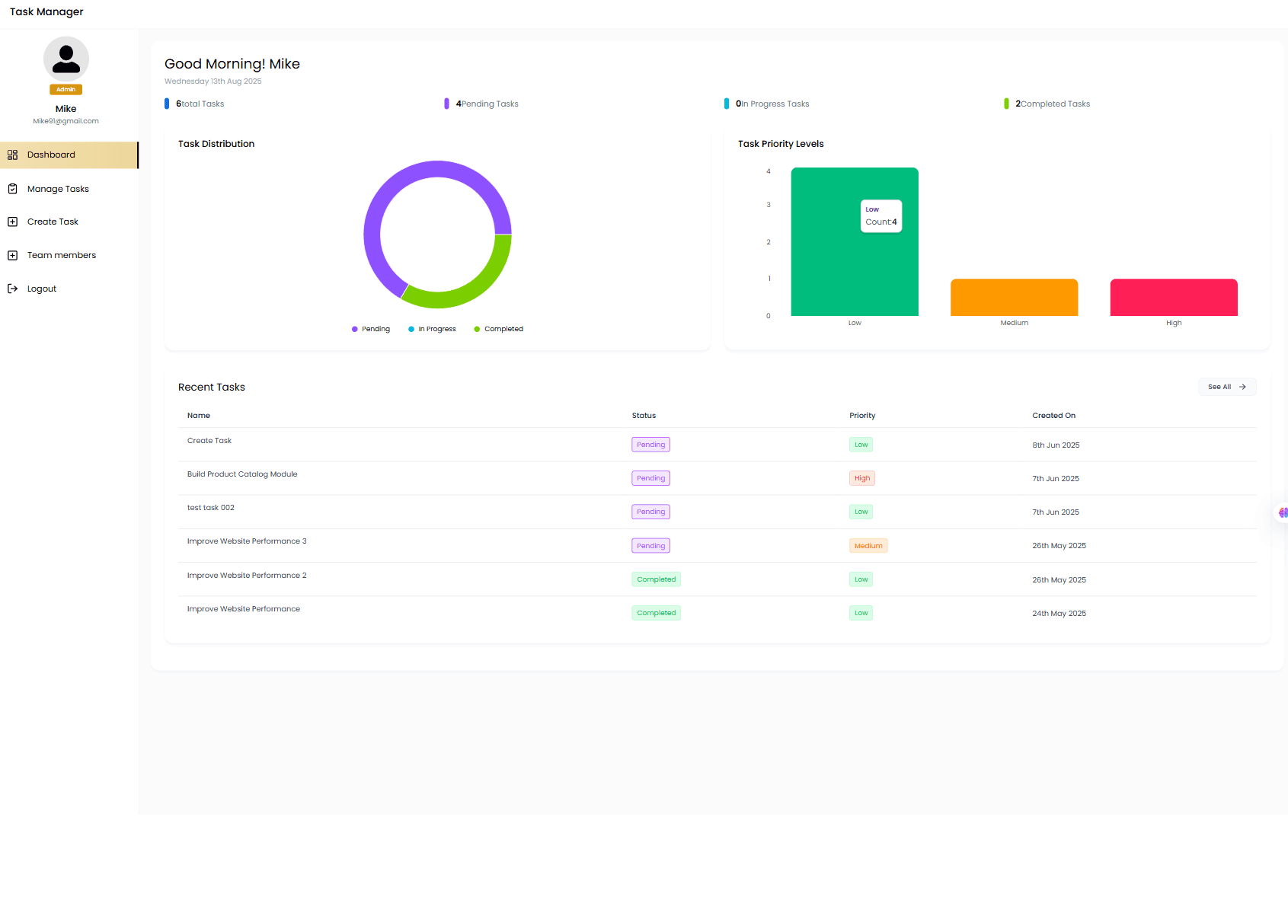Open the Manage Tasks menu item

(x=58, y=189)
